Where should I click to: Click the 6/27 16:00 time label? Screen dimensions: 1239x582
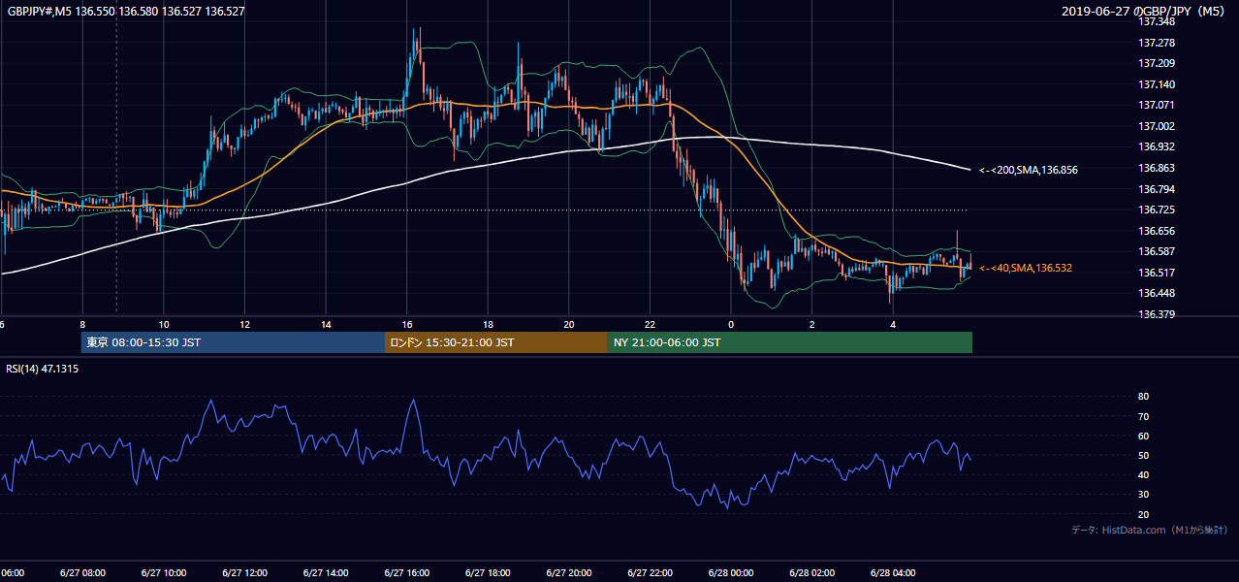pyautogui.click(x=407, y=572)
